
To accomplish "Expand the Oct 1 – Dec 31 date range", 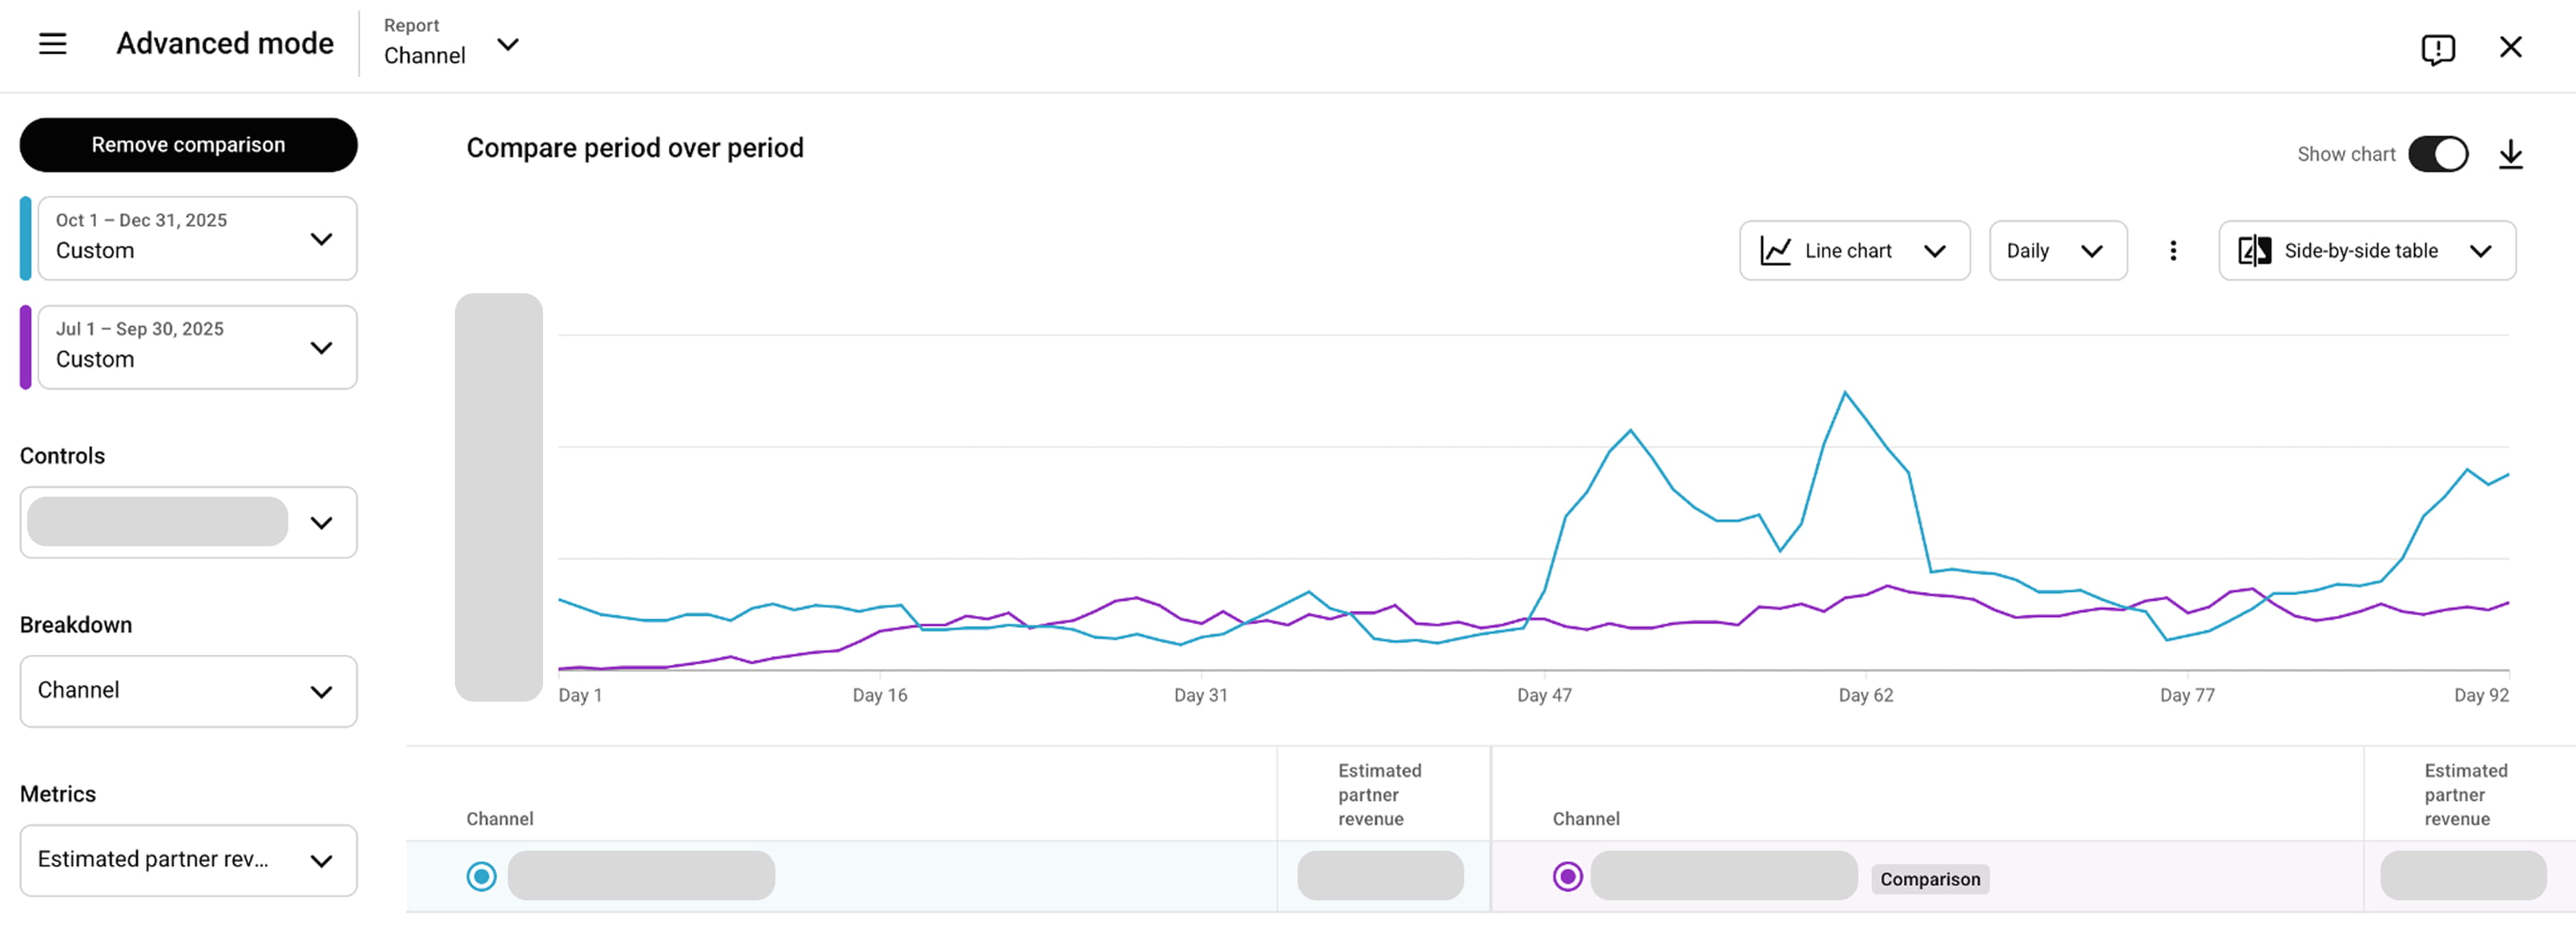I will click(x=322, y=239).
